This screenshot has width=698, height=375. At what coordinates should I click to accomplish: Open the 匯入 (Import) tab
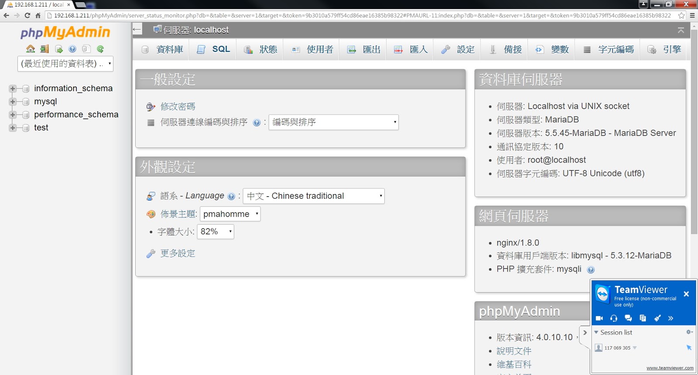411,50
